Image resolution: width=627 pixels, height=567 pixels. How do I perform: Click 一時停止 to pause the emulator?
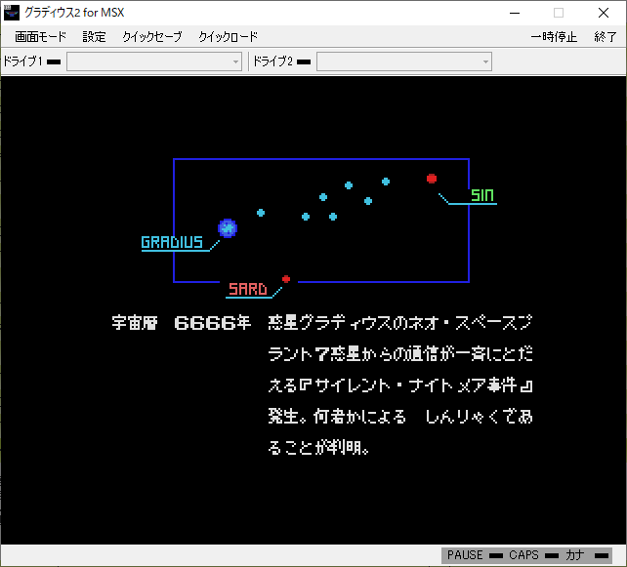[x=554, y=37]
